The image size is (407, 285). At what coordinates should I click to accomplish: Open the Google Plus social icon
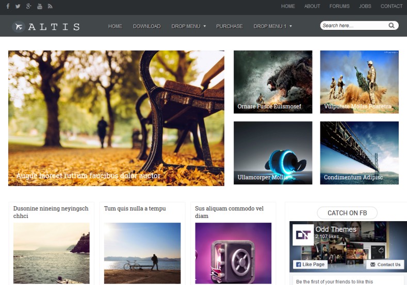click(28, 6)
